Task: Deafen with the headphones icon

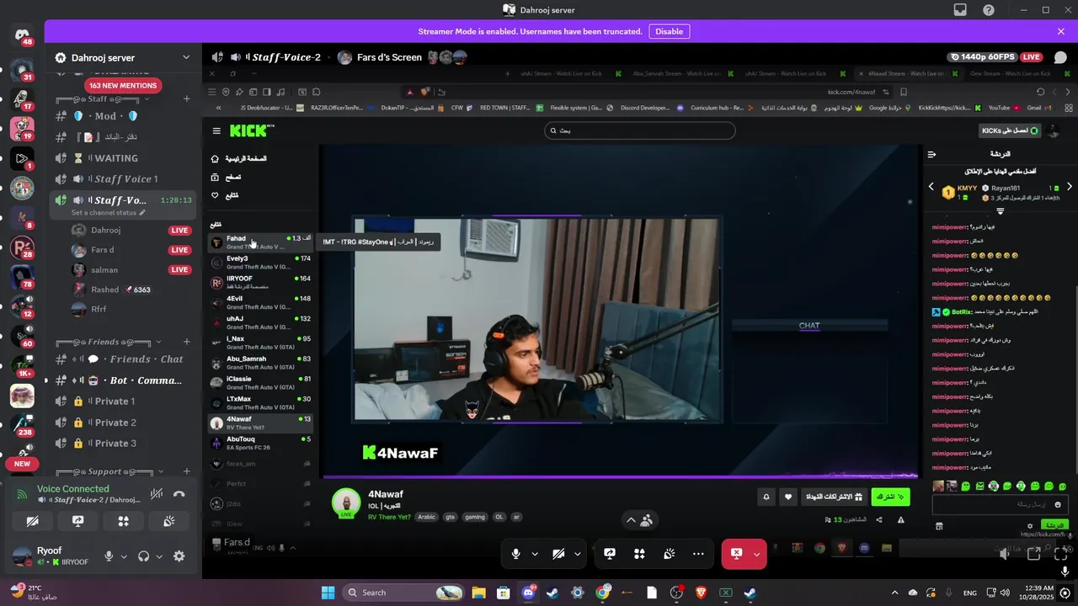Action: tap(143, 556)
